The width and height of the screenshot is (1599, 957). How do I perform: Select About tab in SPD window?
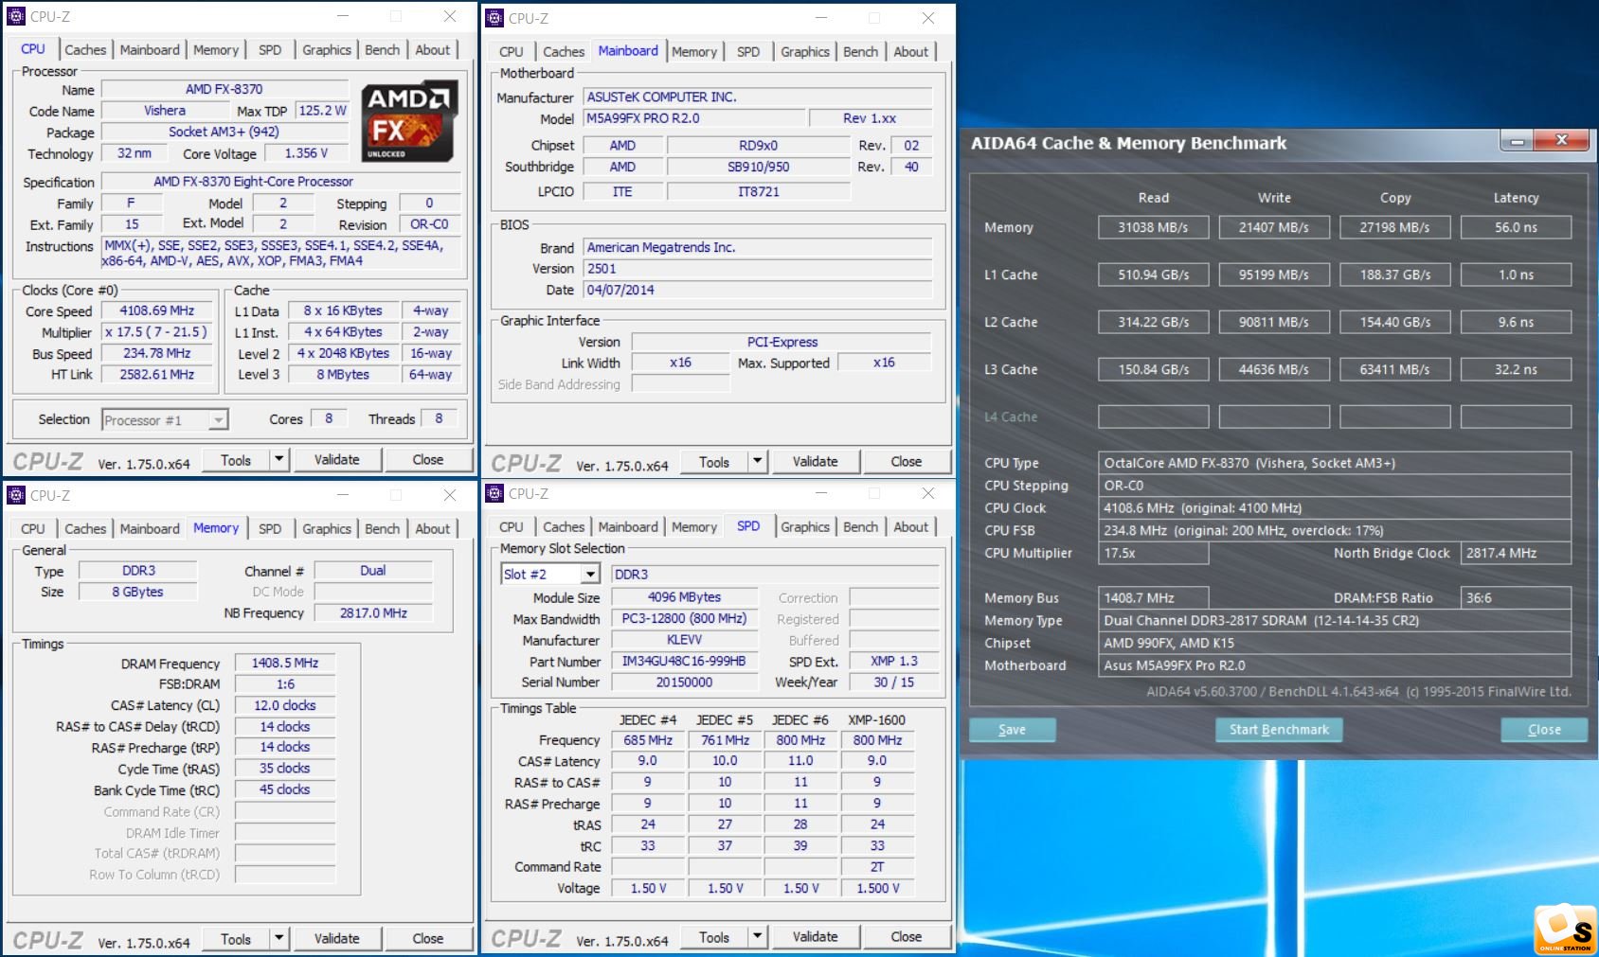click(911, 526)
